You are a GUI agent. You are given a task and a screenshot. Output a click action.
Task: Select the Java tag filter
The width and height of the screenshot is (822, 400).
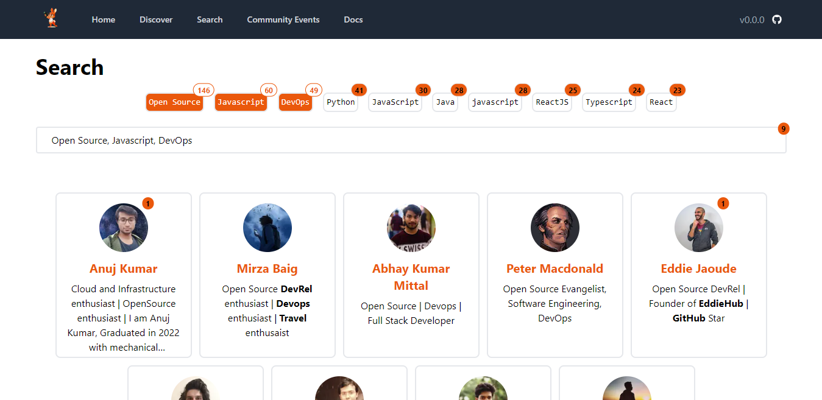pyautogui.click(x=445, y=102)
